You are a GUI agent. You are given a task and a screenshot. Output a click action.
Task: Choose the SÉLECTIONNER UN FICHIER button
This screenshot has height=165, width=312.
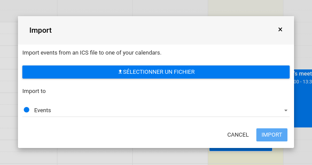point(156,72)
